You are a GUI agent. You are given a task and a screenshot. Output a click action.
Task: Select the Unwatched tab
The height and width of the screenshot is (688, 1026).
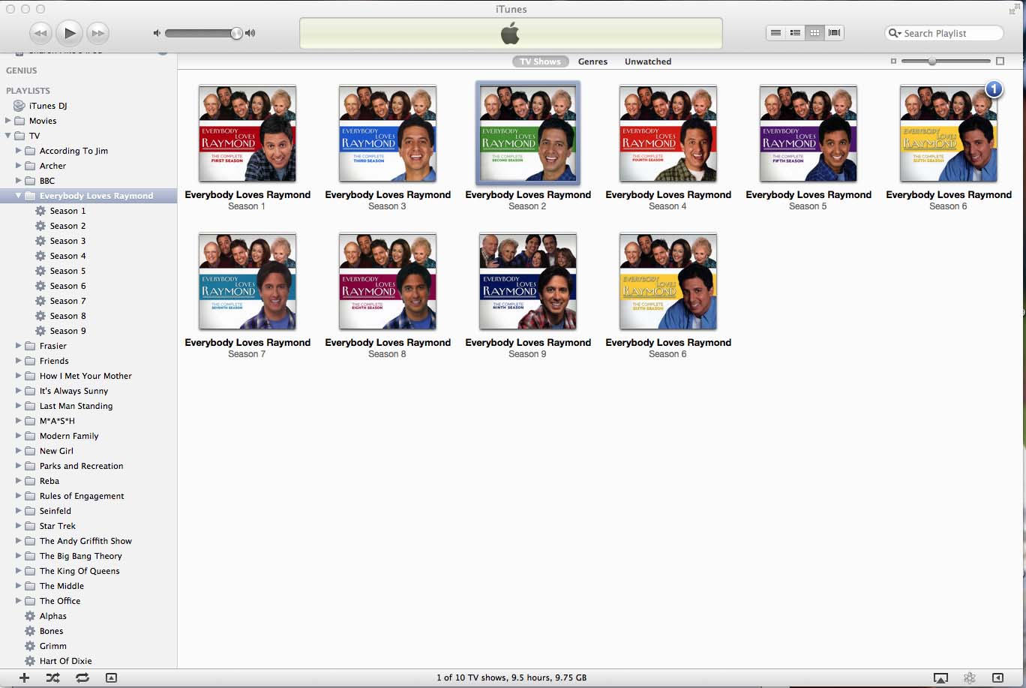648,62
